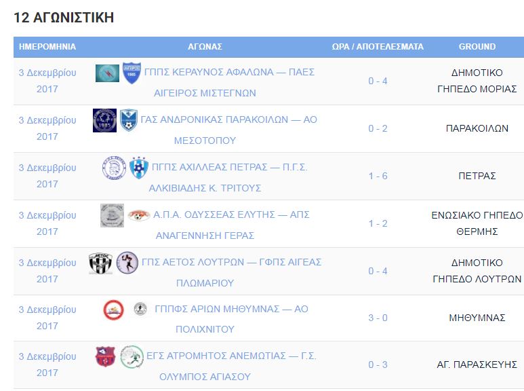
Task: Click the Anagennisi Geras orange logo
Action: point(139,215)
